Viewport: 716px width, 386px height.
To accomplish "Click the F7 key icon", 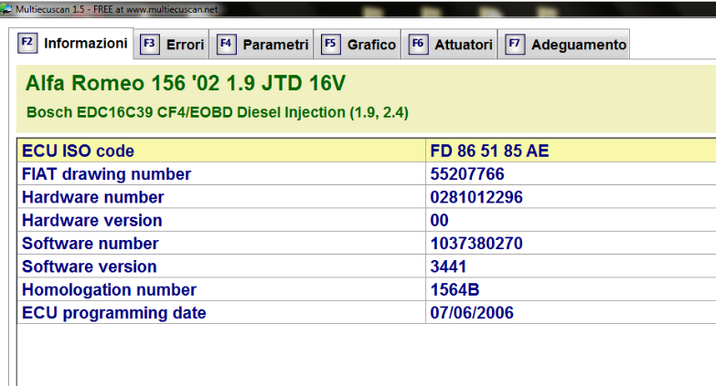I will point(515,45).
